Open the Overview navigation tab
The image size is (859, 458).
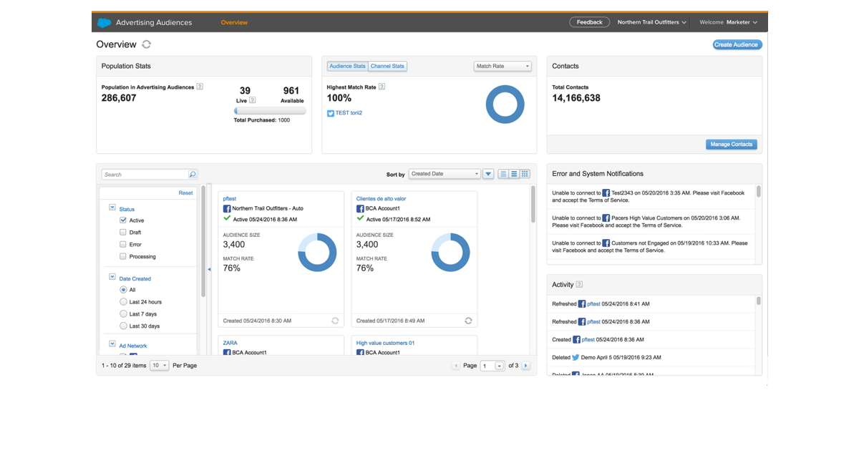[x=234, y=22]
